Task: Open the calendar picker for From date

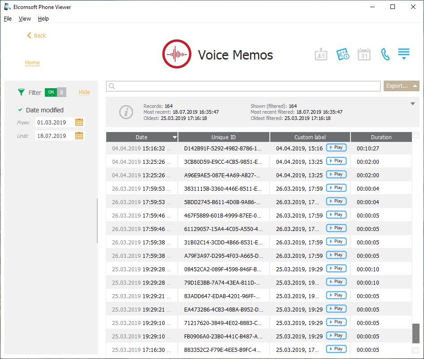Action: (79, 122)
